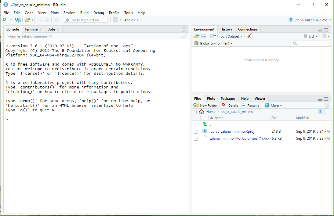Open the Session menu
The height and width of the screenshot is (216, 334).
(69, 13)
